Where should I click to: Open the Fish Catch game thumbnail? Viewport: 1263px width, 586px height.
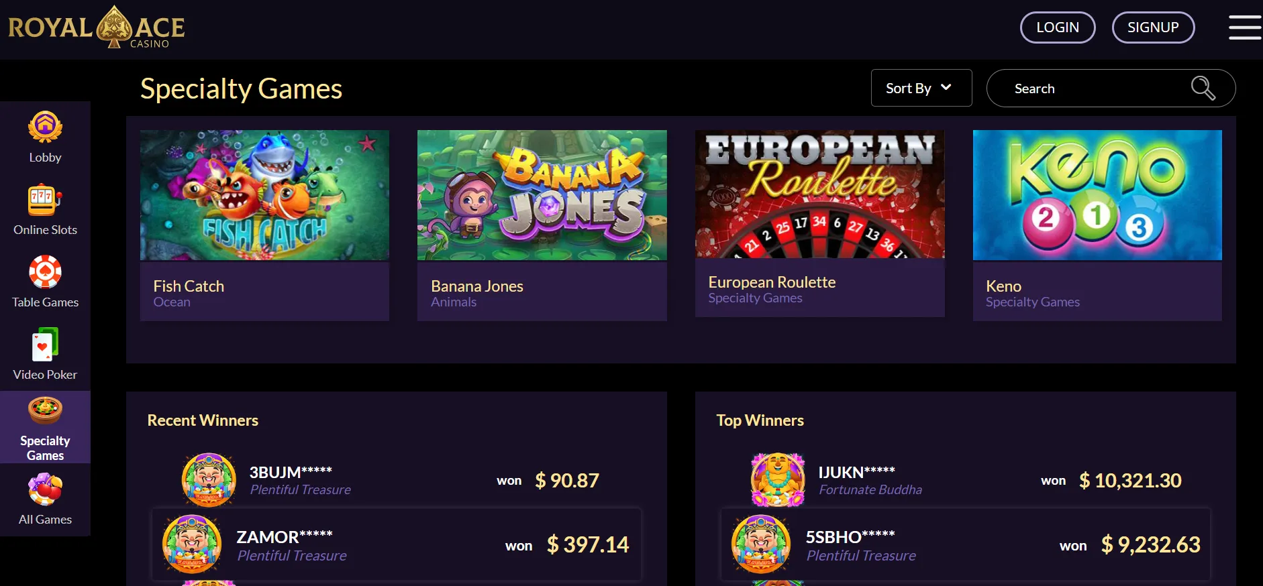click(x=264, y=195)
